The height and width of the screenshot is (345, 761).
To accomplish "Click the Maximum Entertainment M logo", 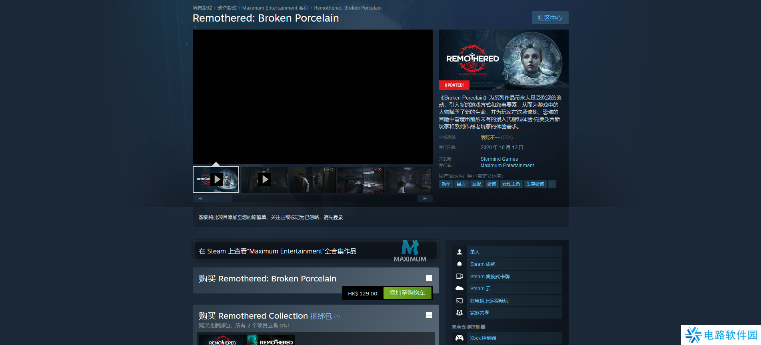I will pos(410,251).
